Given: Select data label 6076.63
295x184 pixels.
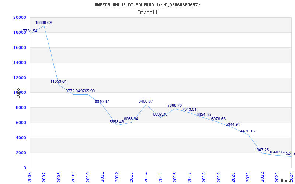Looking at the screenshot, I should coord(218,119).
